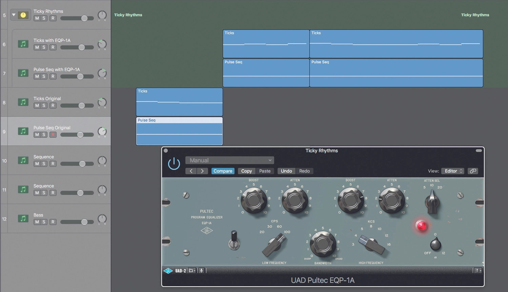
Task: Click the plugin Paste button
Action: point(265,171)
